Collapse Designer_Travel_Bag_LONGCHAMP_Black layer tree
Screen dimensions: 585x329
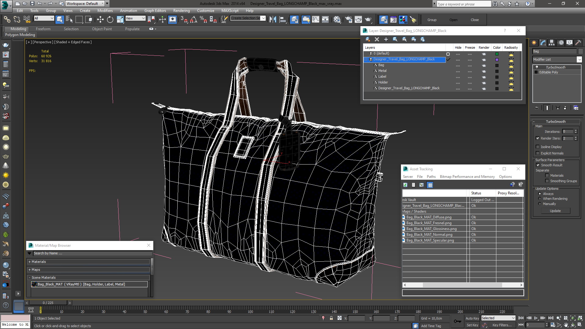point(367,59)
